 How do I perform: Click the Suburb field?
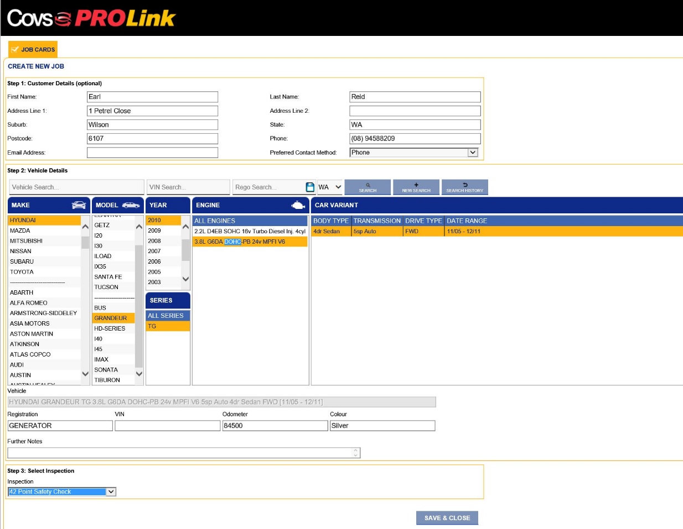coord(153,125)
